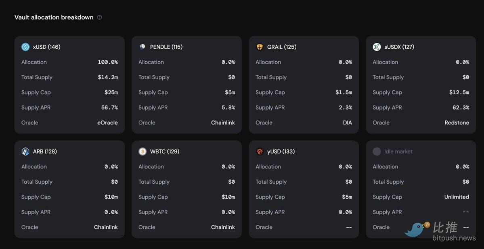Click the Chainlink oracle in ARB card
Image resolution: width=484 pixels, height=249 pixels.
click(x=106, y=227)
